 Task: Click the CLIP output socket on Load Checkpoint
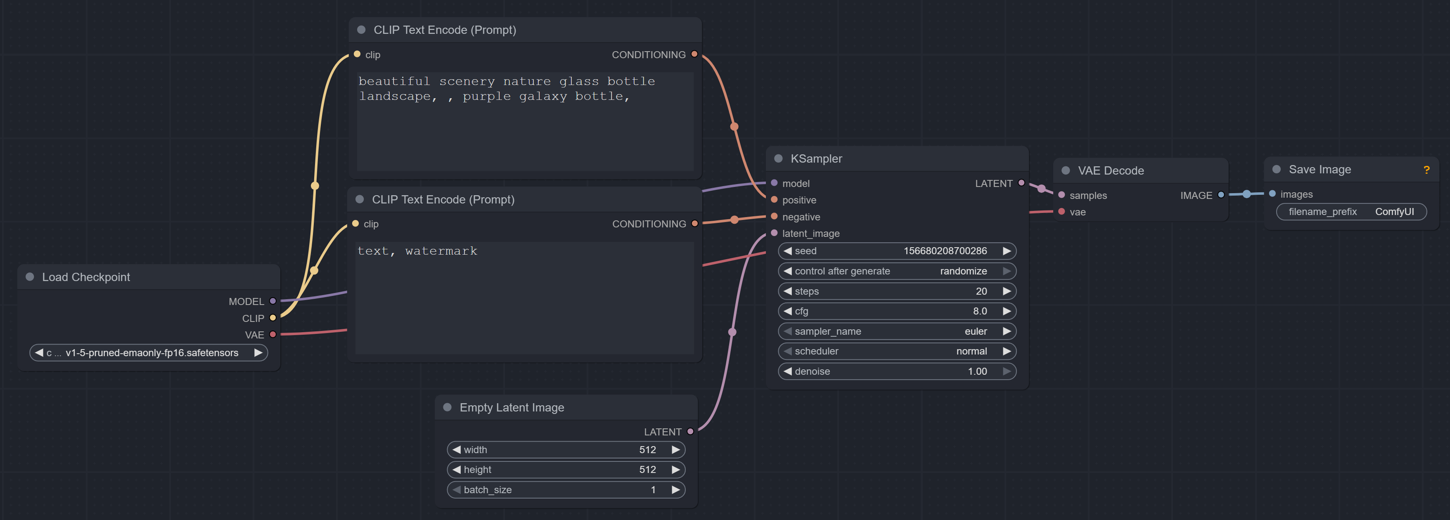(273, 318)
